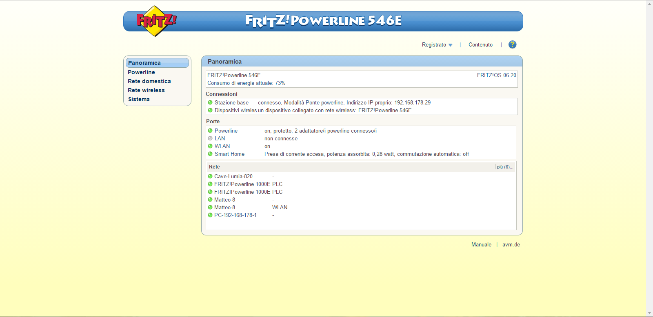Expand the network list via più (6)...
The height and width of the screenshot is (317, 653).
click(x=505, y=167)
